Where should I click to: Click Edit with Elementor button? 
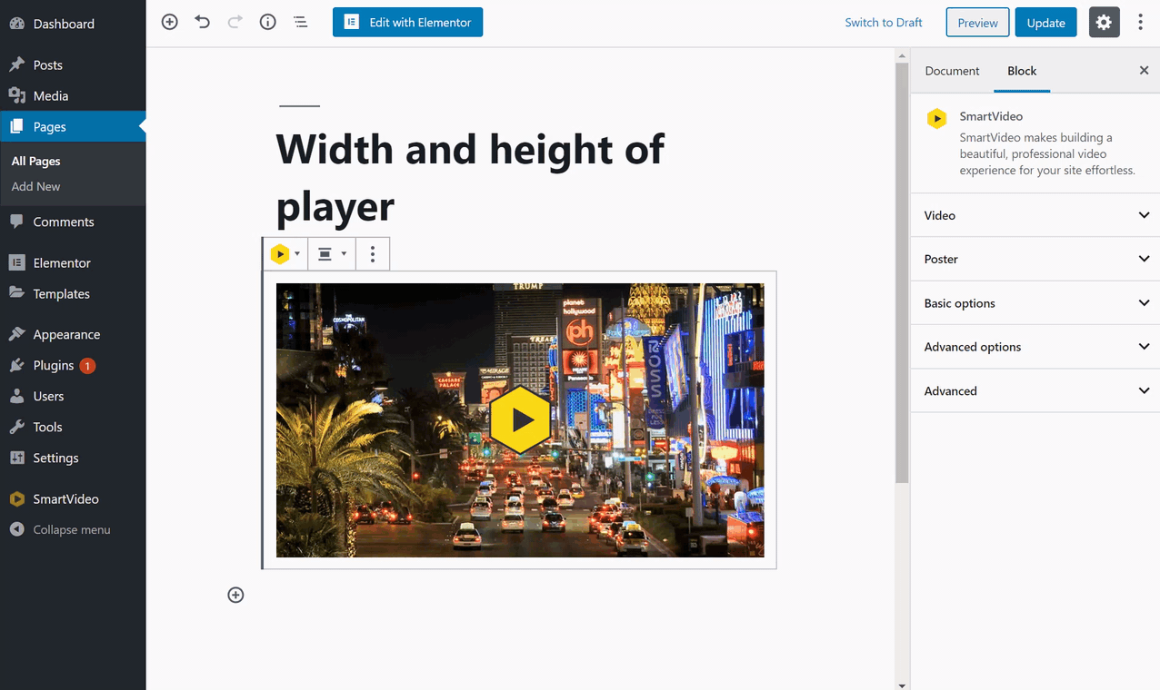[x=407, y=23]
